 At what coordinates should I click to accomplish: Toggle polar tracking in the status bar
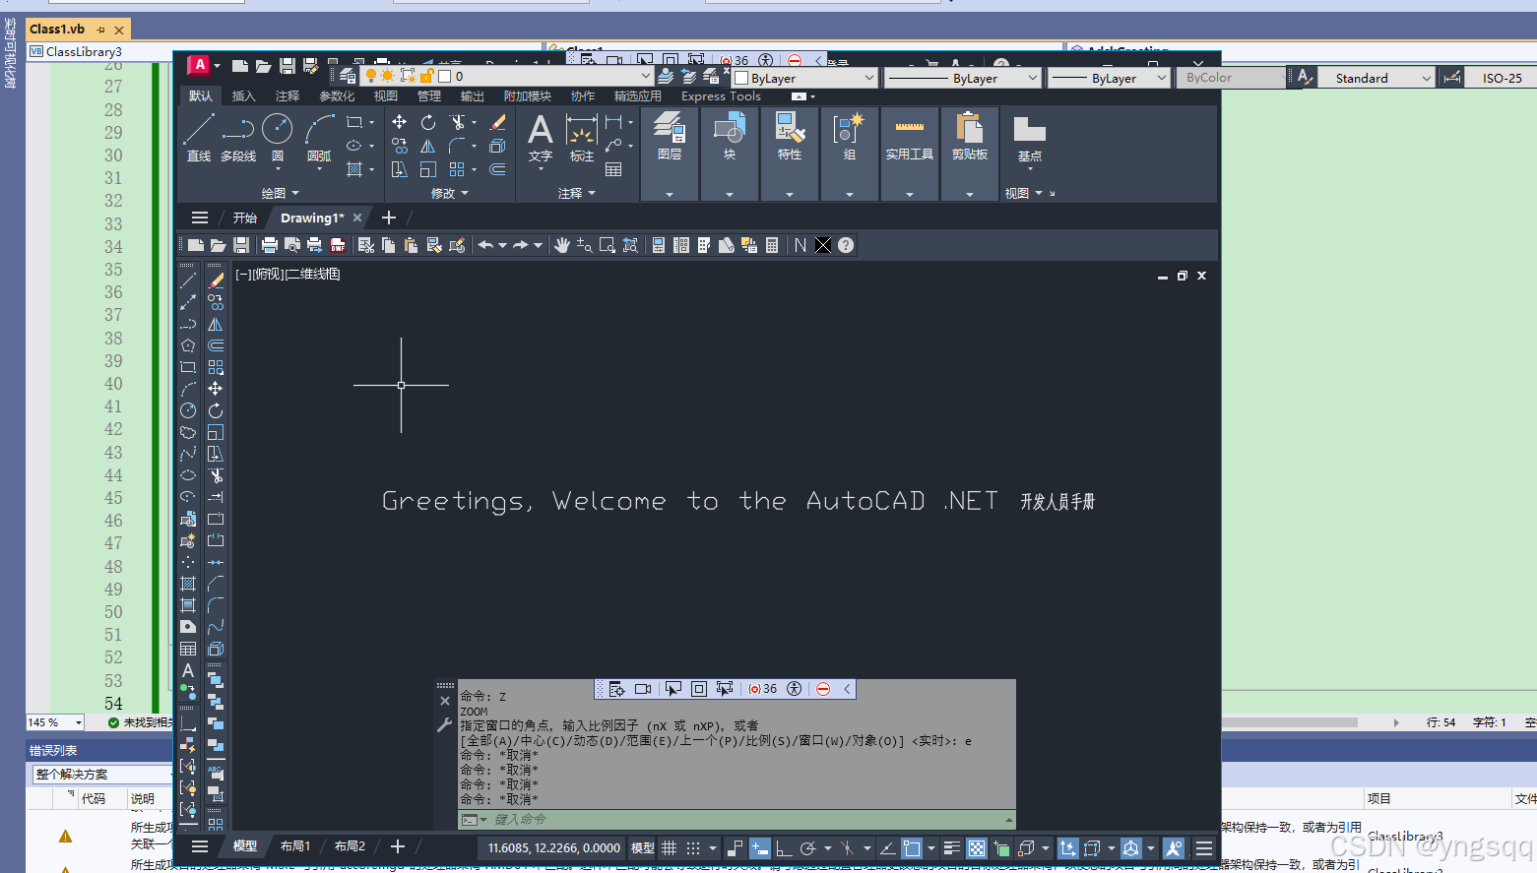pyautogui.click(x=807, y=847)
